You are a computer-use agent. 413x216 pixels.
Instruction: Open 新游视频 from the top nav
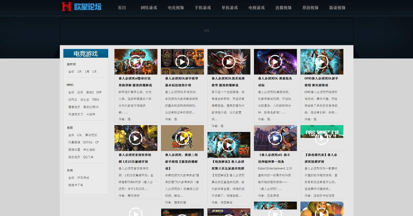point(337,8)
